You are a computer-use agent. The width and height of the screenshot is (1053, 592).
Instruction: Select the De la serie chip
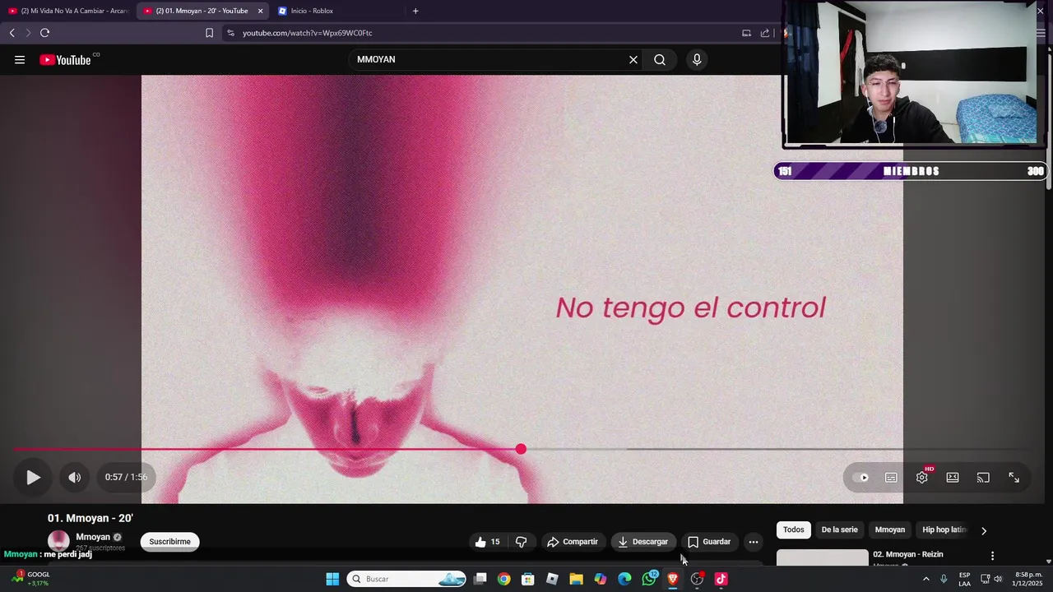839,530
